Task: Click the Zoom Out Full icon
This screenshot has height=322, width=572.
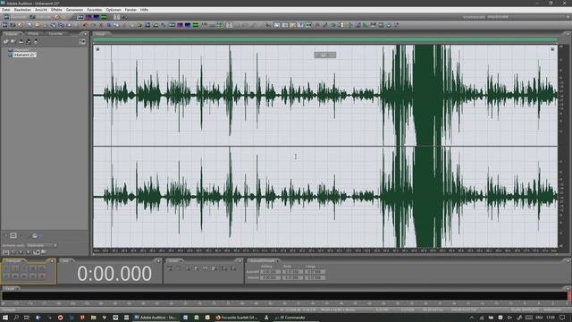Action: pos(188,268)
